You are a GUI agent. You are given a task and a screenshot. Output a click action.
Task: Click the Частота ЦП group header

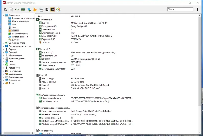[43, 49]
